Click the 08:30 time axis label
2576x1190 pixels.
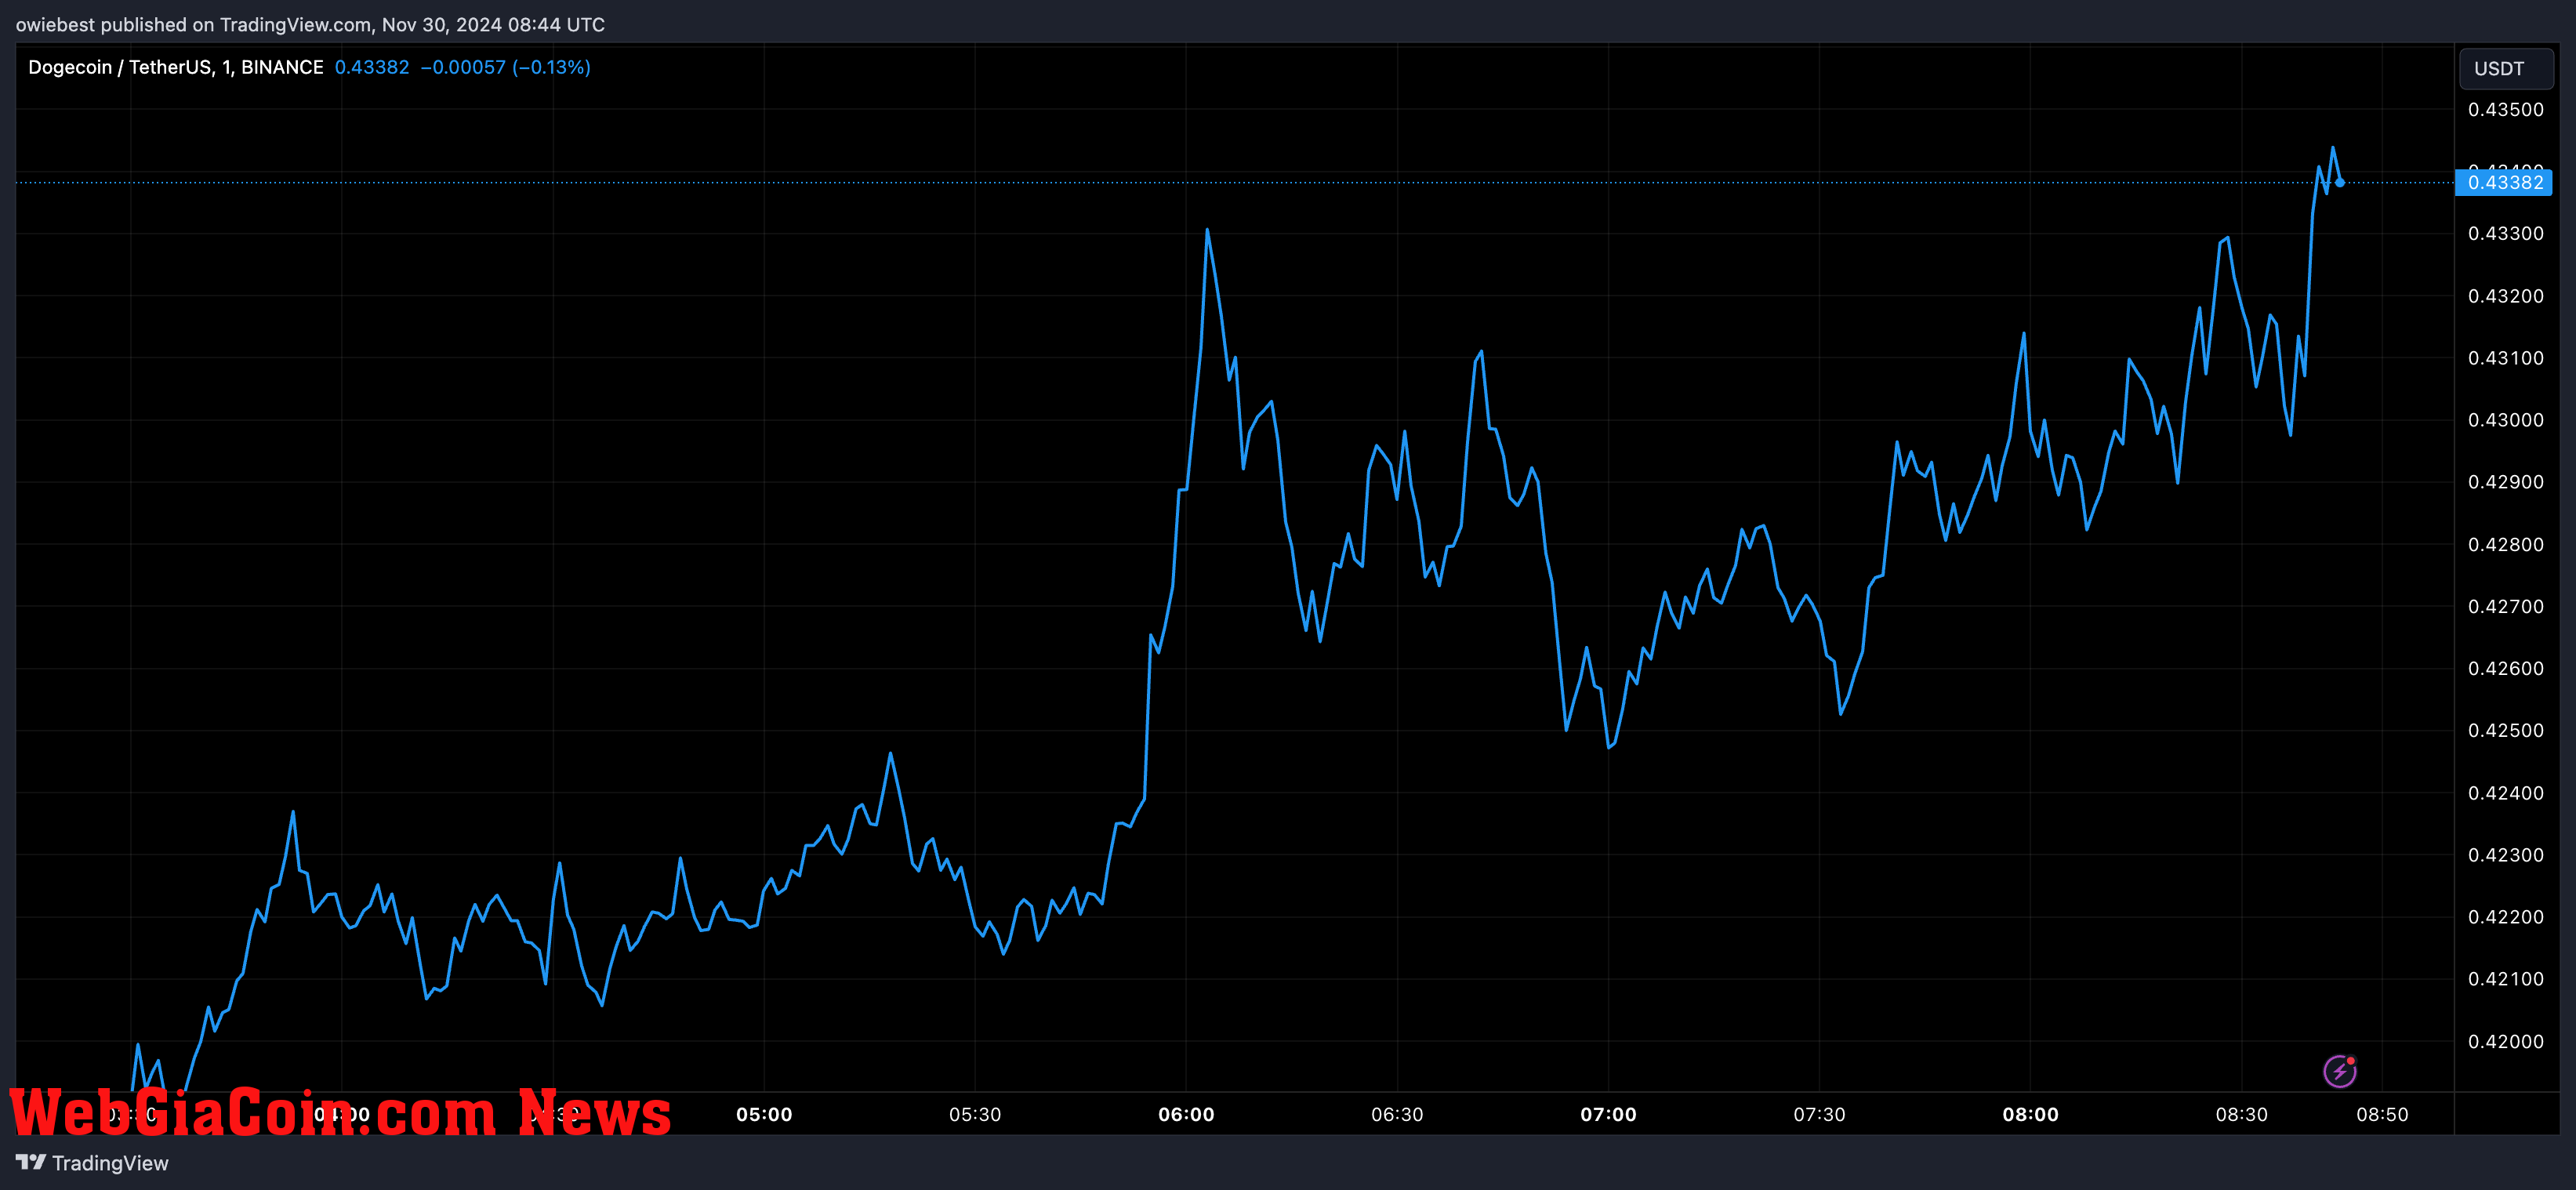2241,1114
